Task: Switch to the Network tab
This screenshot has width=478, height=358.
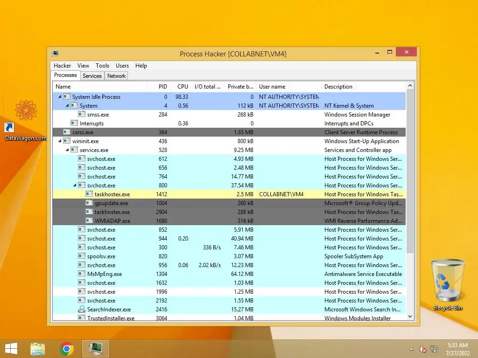Action: pyautogui.click(x=116, y=76)
